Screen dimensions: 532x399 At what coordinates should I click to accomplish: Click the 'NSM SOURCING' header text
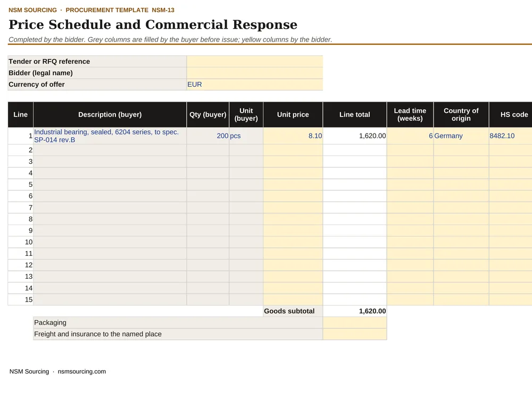coord(32,10)
